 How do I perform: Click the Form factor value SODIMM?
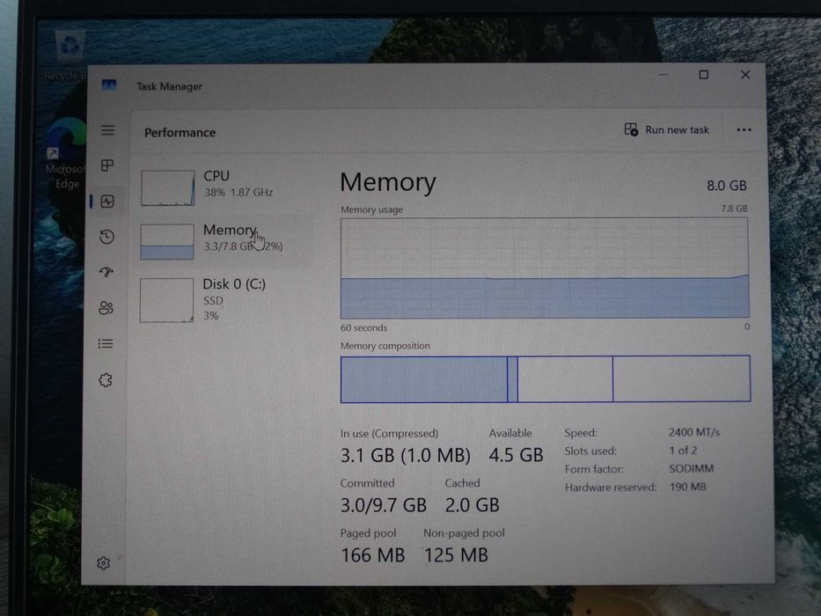point(691,468)
